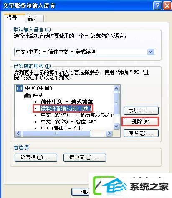
Task: Open 属性(P)... properties button
Action: (x=141, y=133)
